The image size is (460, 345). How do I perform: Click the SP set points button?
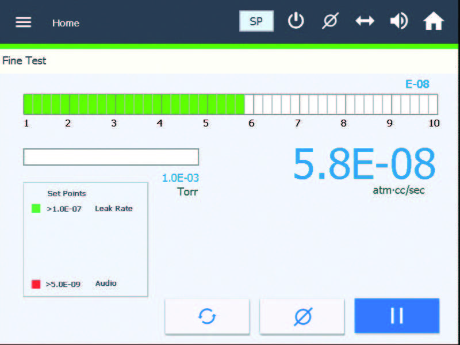(256, 21)
